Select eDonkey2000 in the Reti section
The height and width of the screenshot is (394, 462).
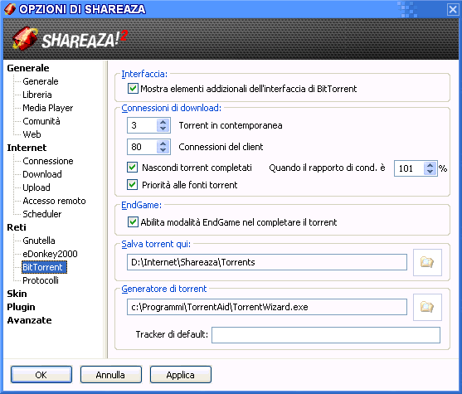coord(50,254)
